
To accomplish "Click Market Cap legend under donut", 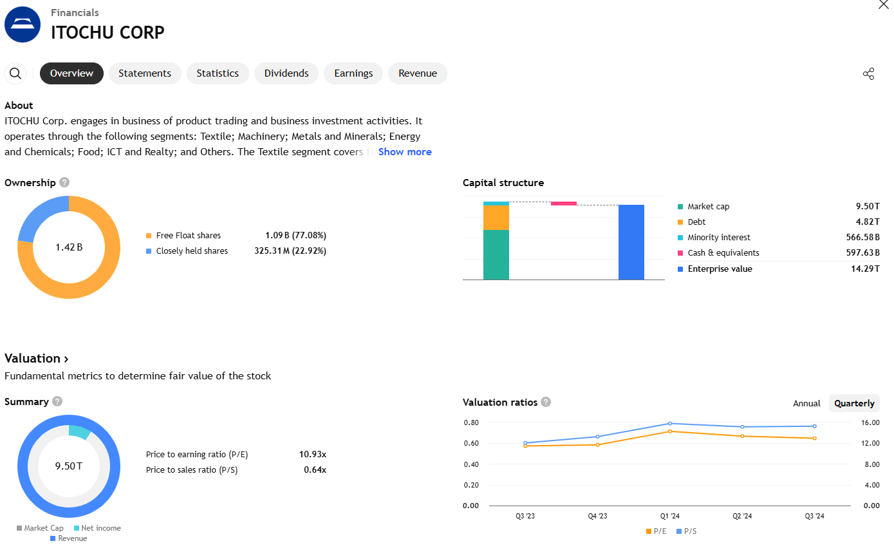I will (40, 528).
